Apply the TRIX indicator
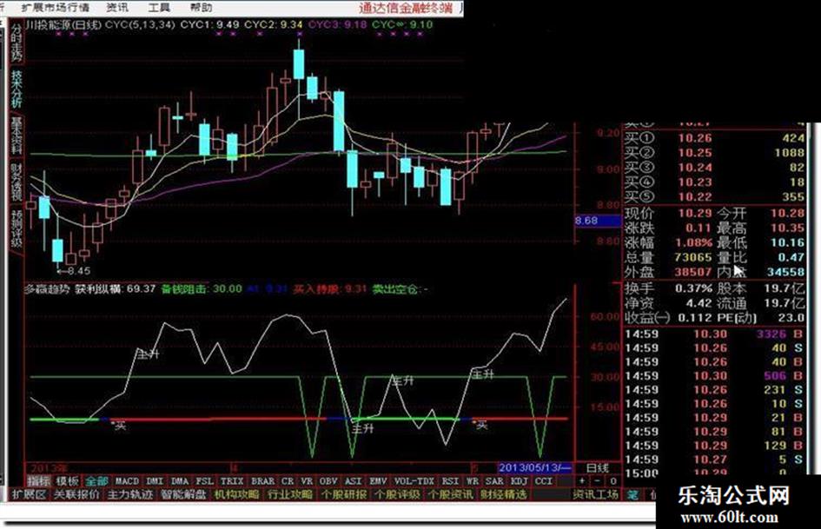This screenshot has height=529, width=821. 231,481
